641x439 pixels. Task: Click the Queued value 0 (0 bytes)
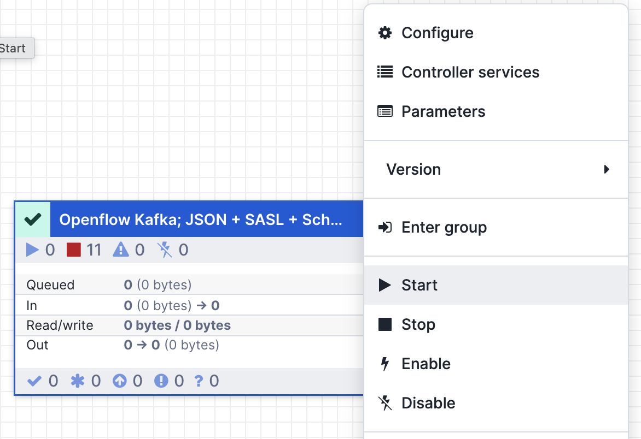click(x=158, y=285)
